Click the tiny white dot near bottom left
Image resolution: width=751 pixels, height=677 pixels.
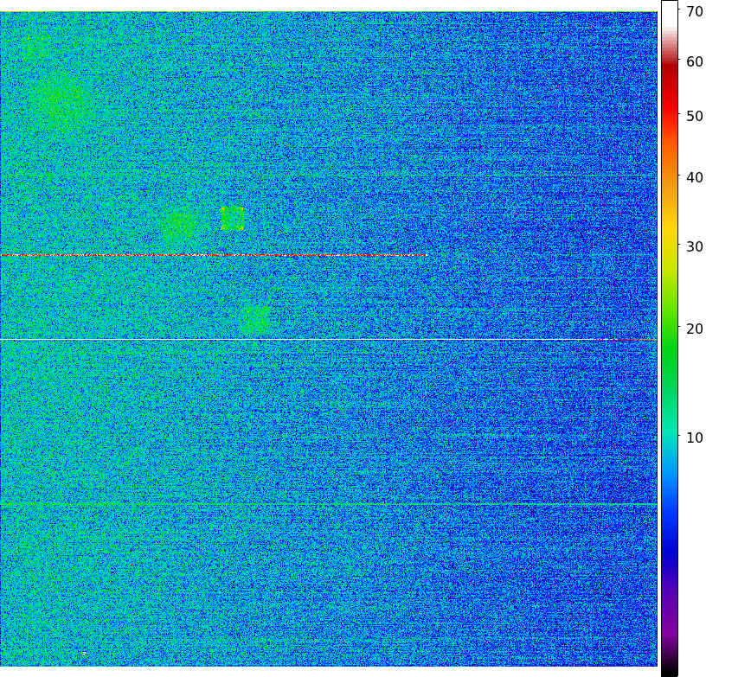[x=83, y=653]
